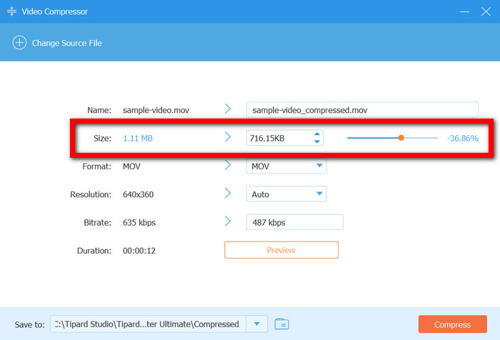
Task: Open the output folder icon
Action: (x=281, y=324)
